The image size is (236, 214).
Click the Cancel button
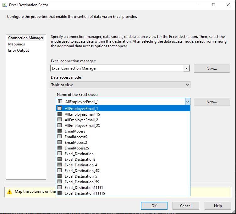point(186,206)
